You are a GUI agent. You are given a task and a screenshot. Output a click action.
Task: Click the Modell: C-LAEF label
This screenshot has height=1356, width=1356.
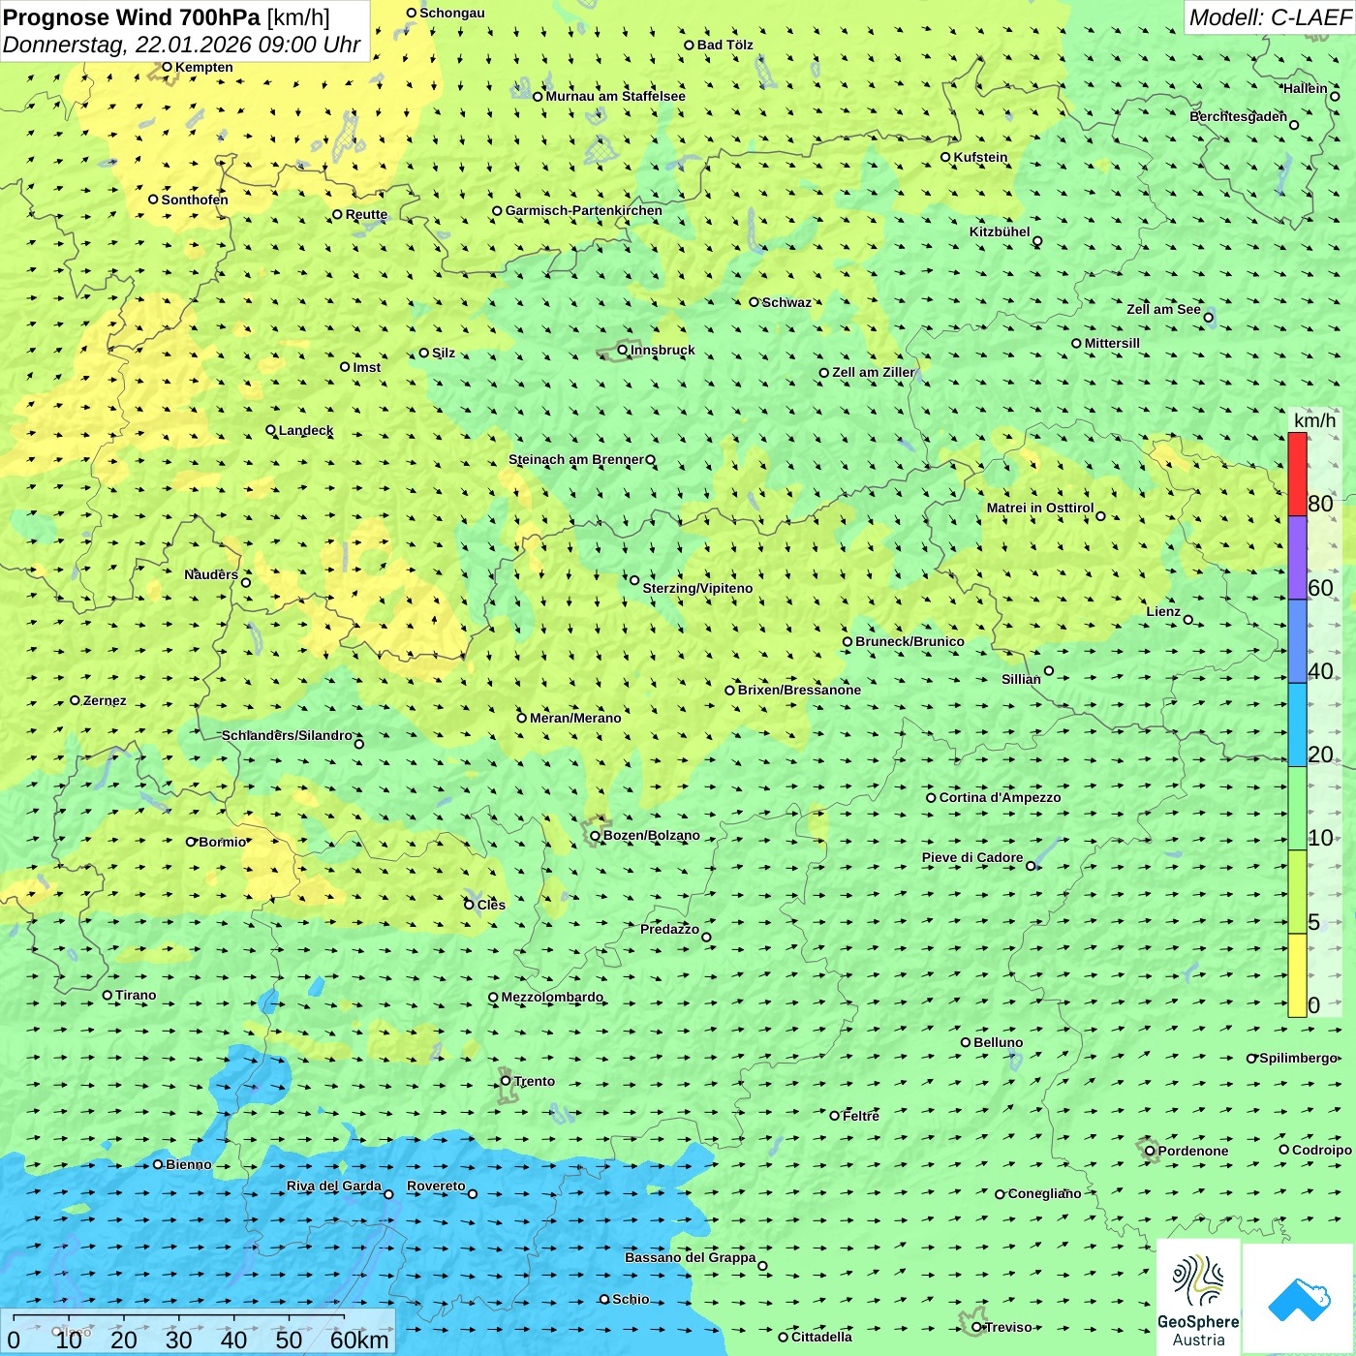[x=1270, y=17]
